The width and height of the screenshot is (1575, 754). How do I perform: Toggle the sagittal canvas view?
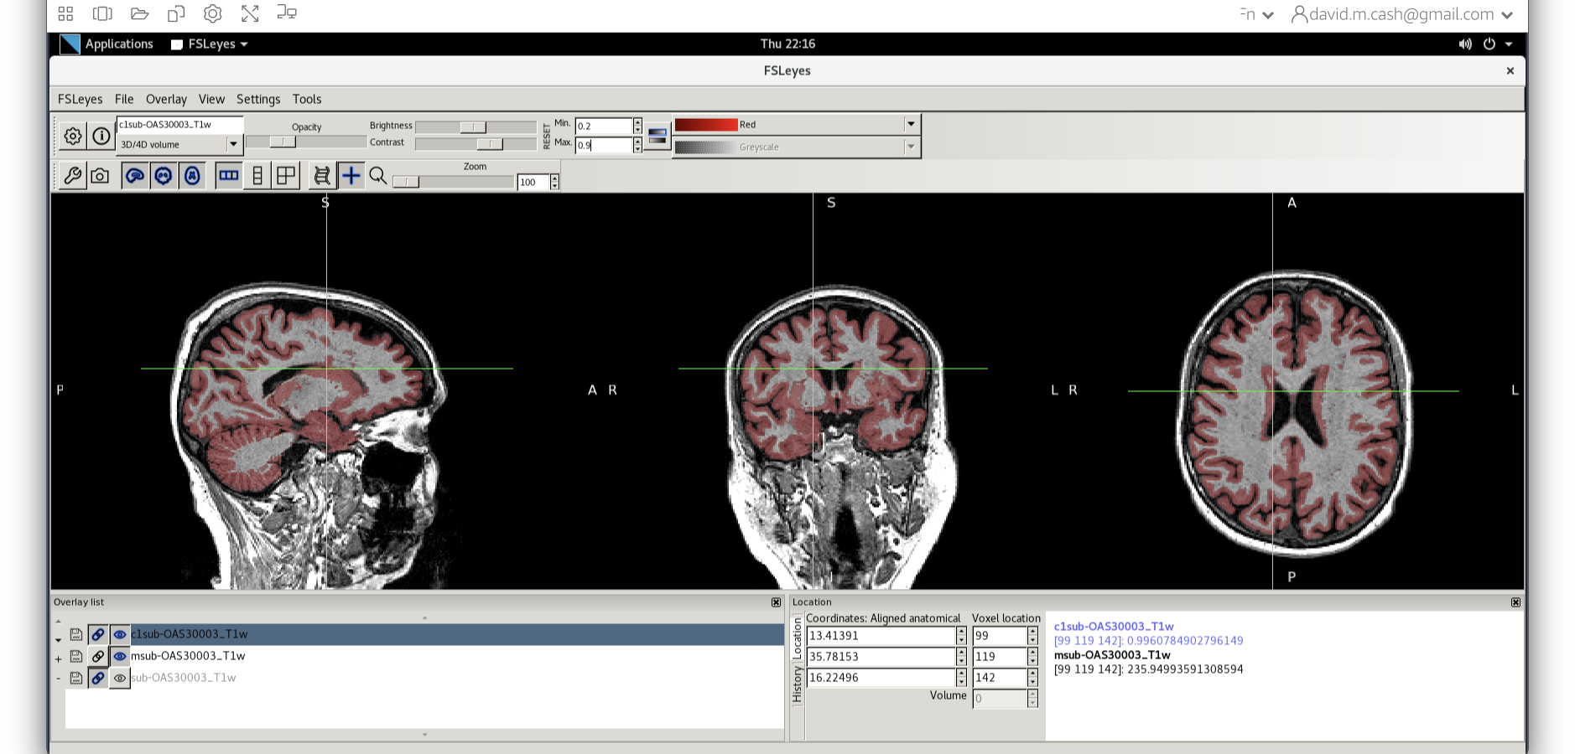tap(135, 176)
